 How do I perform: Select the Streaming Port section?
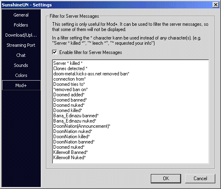pos(21,45)
